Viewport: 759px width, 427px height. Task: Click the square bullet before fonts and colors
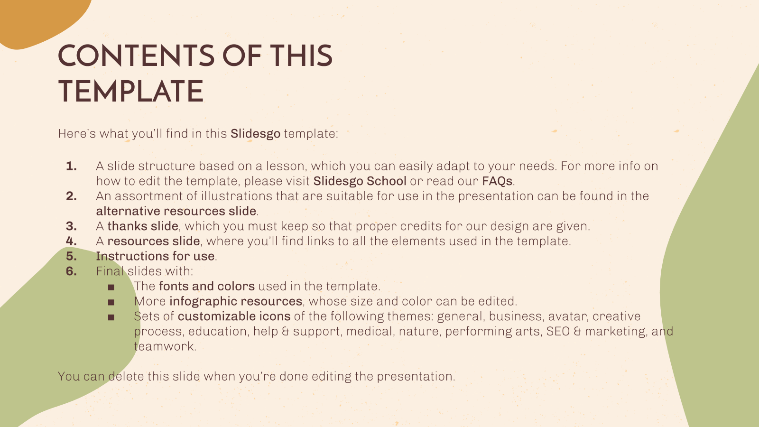tap(111, 287)
